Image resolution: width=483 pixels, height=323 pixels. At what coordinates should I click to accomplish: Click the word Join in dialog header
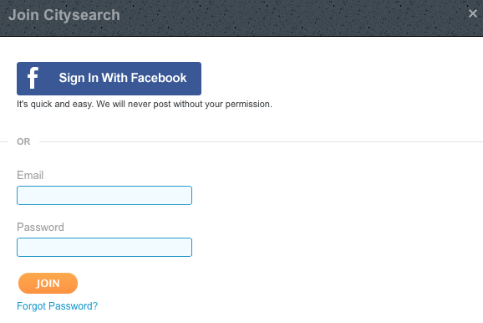(23, 15)
